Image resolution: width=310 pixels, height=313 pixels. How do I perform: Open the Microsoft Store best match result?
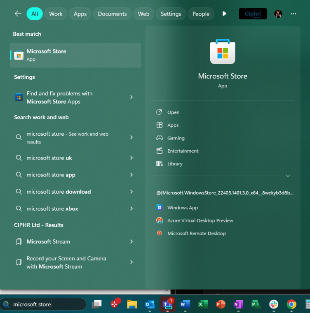(75, 55)
